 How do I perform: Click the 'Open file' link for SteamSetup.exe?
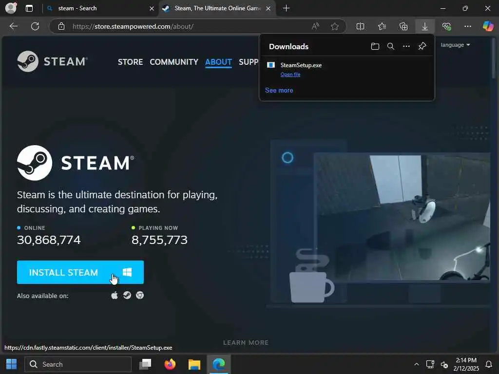pyautogui.click(x=290, y=75)
